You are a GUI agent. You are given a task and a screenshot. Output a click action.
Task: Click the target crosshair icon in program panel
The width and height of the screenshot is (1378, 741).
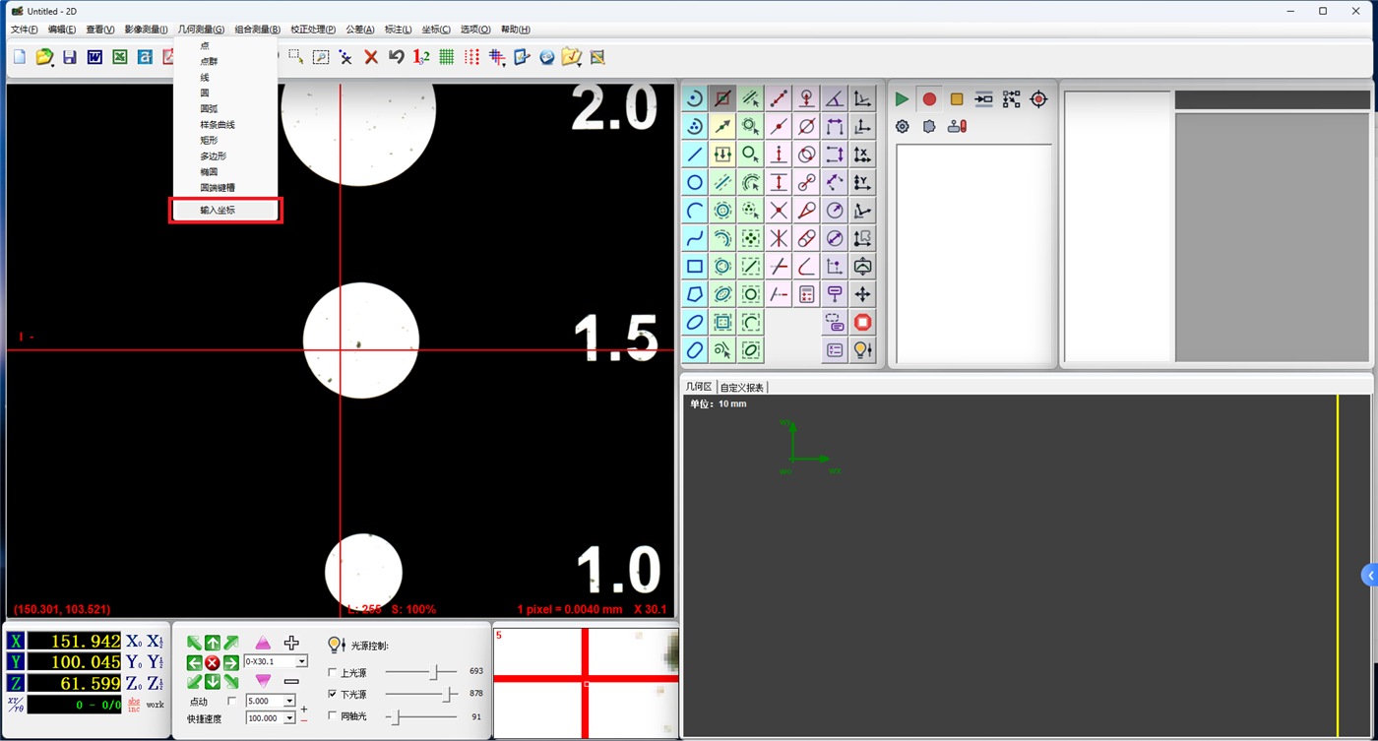1039,99
